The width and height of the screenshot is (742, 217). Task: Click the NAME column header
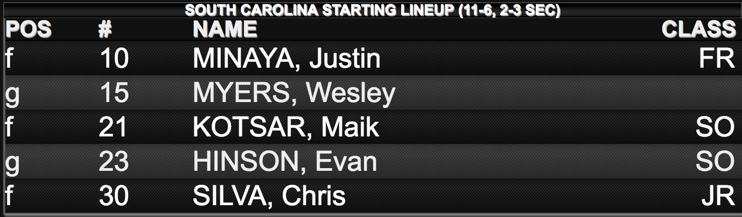tap(225, 30)
